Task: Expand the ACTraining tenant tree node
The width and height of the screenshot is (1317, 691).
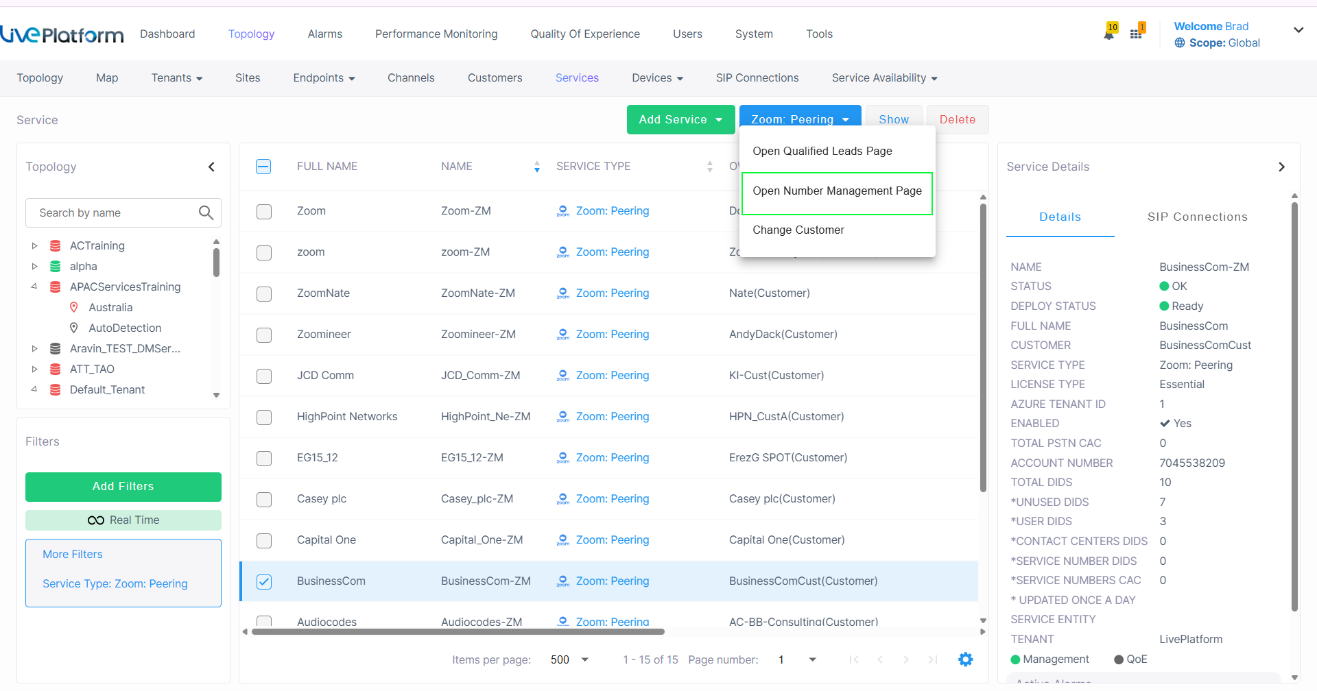Action: (x=35, y=245)
